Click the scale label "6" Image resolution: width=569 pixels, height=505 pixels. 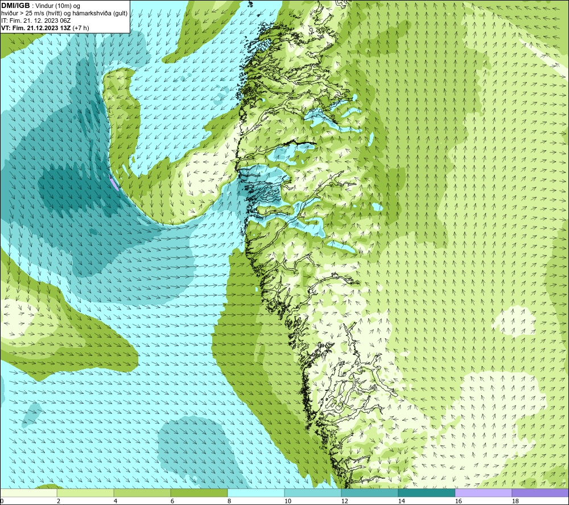[172, 502]
